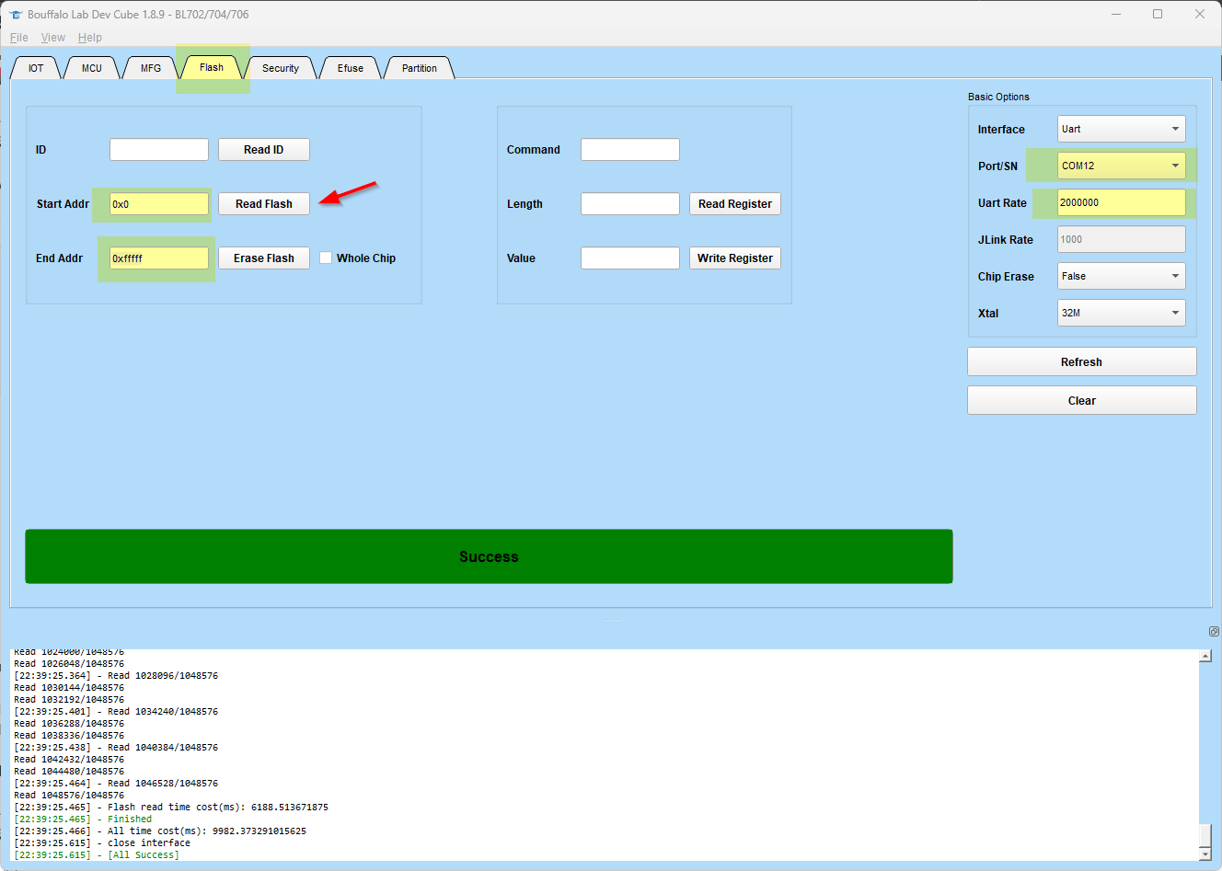Open the Chip Erase dropdown

pos(1121,276)
